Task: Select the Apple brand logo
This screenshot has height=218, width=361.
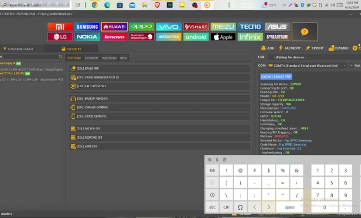Action: tap(223, 37)
